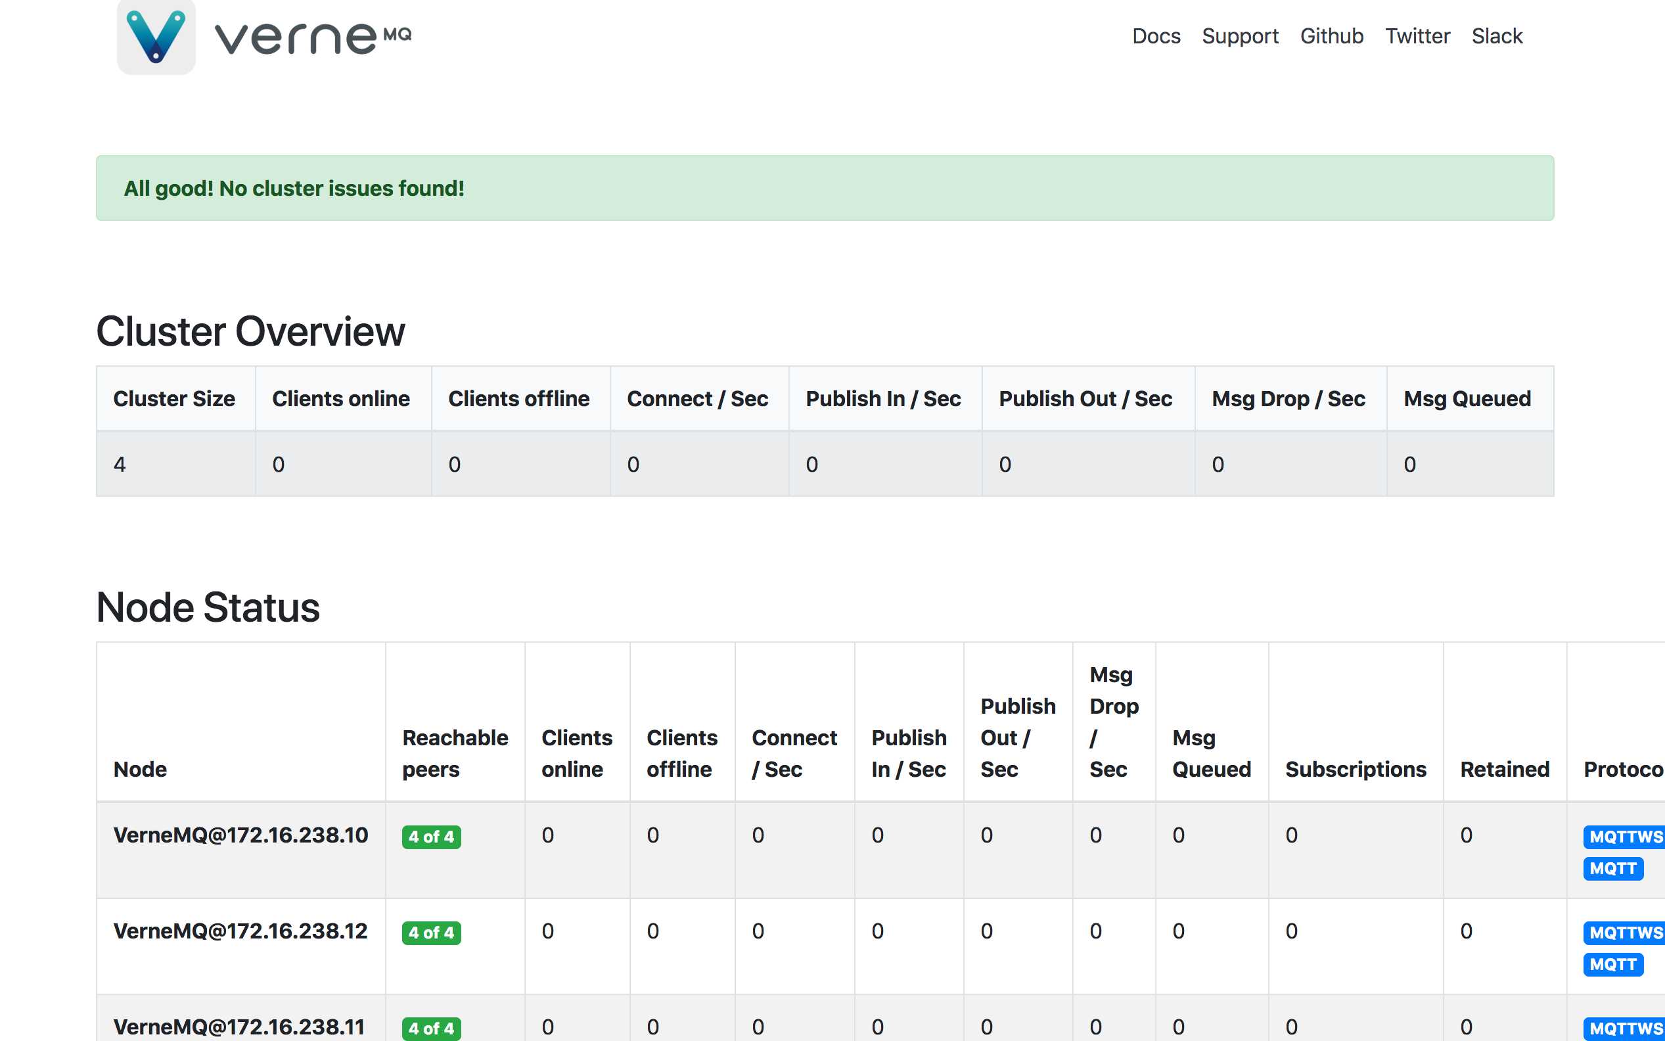Click the green cluster status banner

826,187
